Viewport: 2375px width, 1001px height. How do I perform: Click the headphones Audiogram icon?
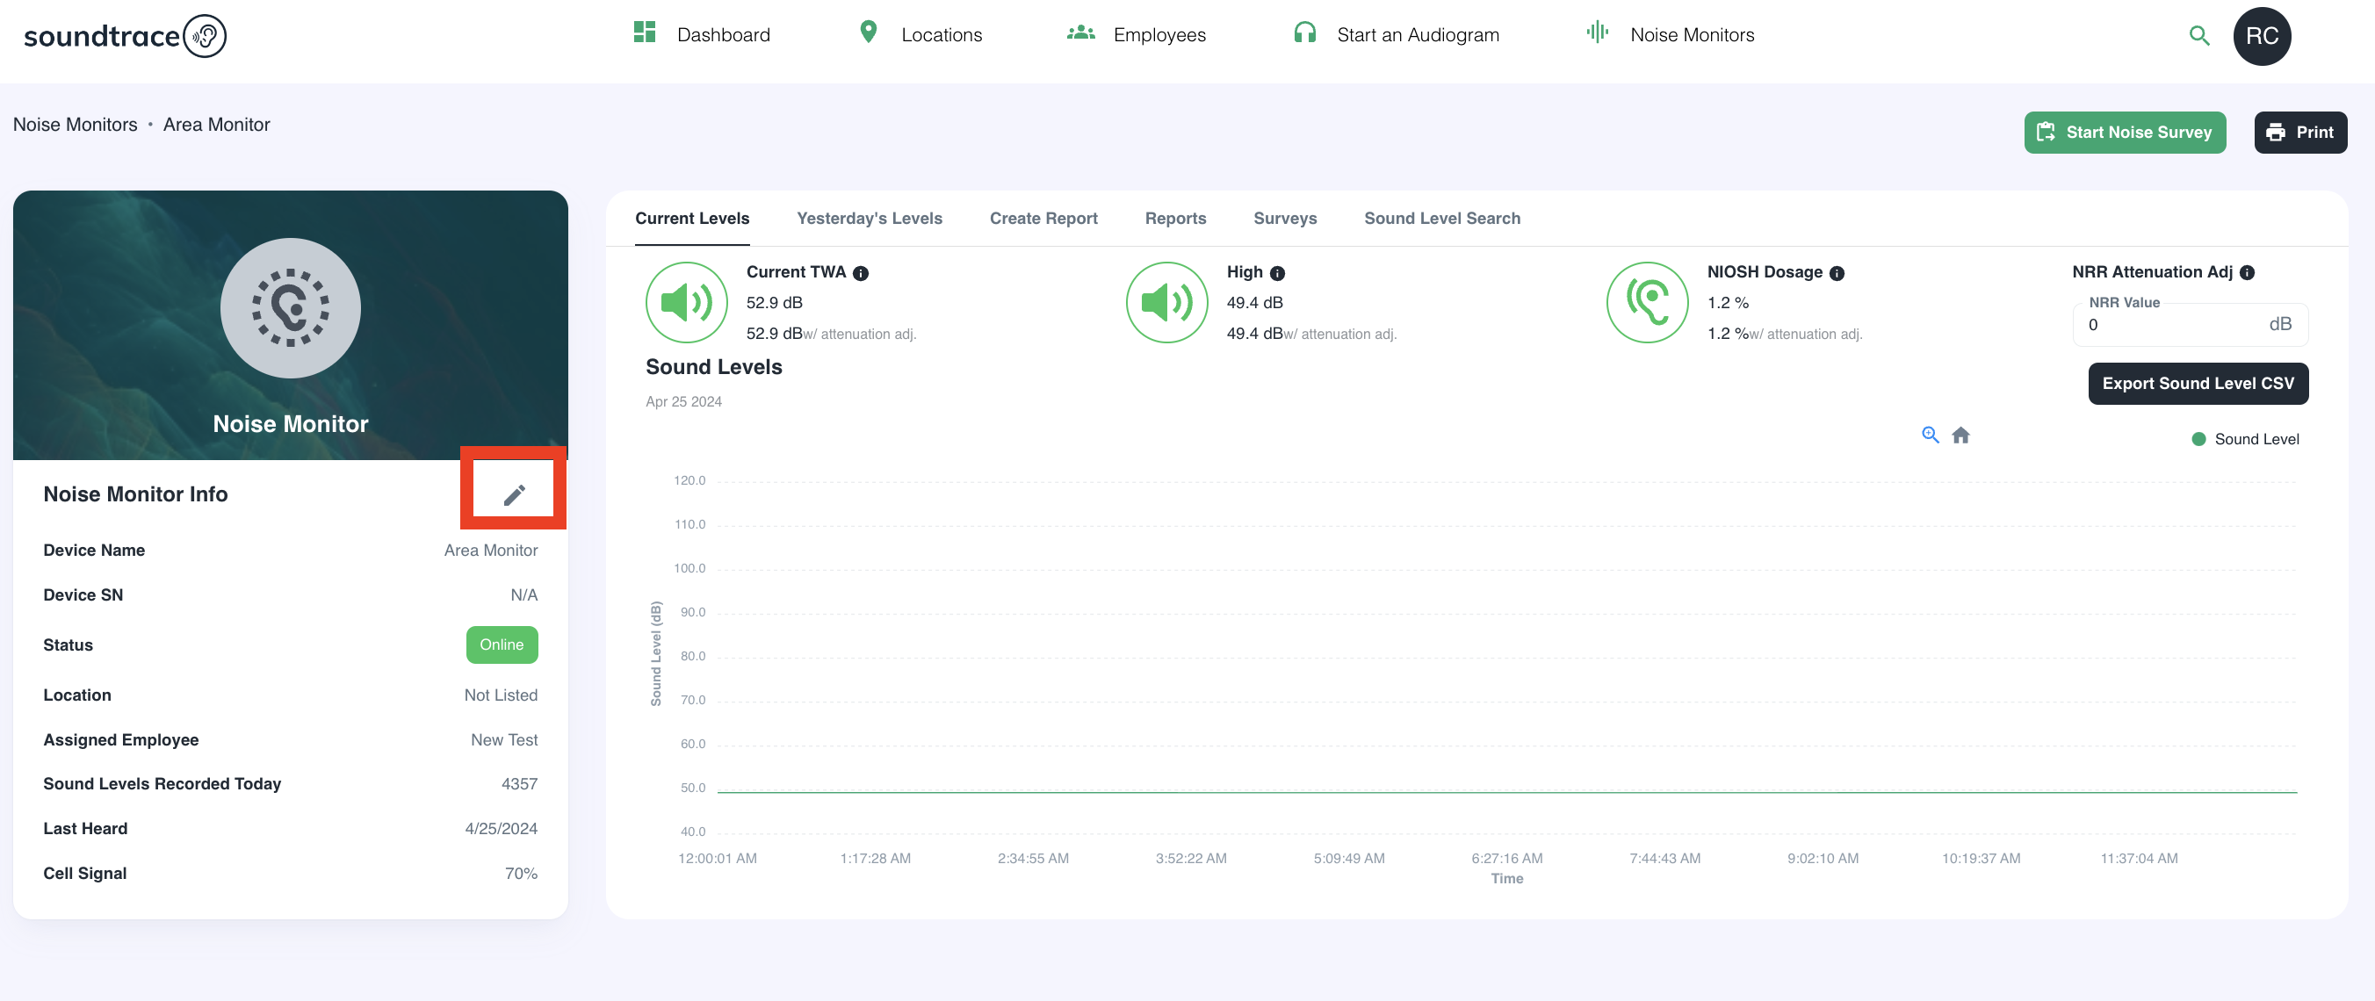click(1304, 33)
